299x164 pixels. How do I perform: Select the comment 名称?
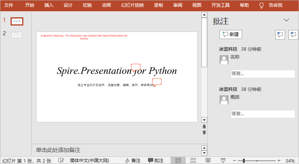pos(235,57)
